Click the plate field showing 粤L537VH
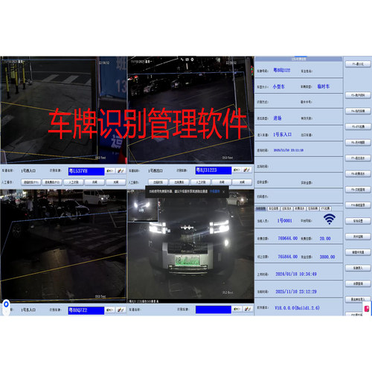This screenshot has height=372, width=372. pyautogui.click(x=86, y=171)
